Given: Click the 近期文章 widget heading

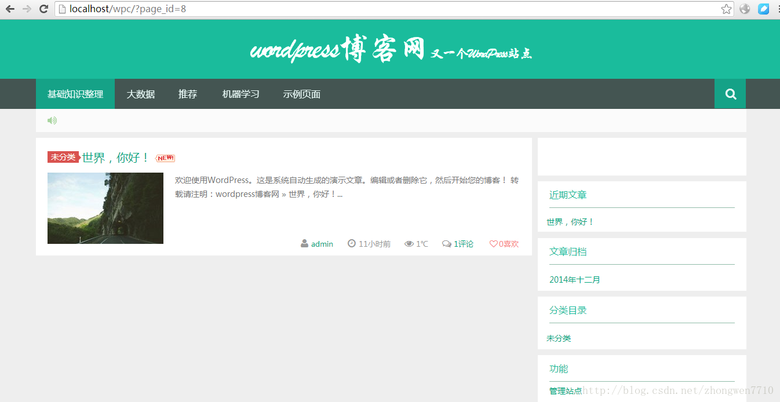Looking at the screenshot, I should coord(568,195).
